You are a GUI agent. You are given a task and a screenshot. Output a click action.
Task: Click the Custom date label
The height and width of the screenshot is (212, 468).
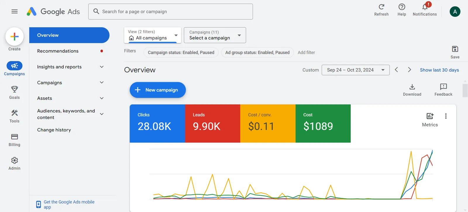point(311,70)
